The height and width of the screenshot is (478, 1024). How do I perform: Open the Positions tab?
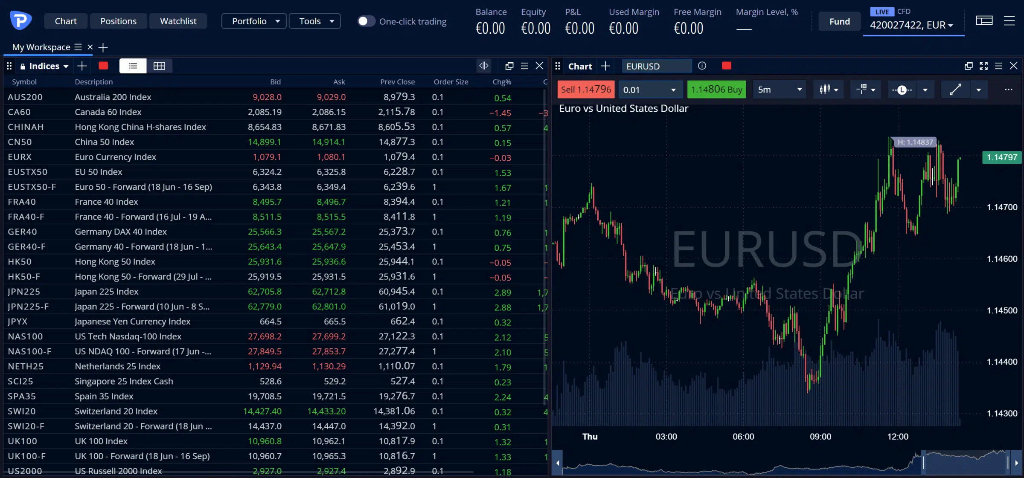118,21
